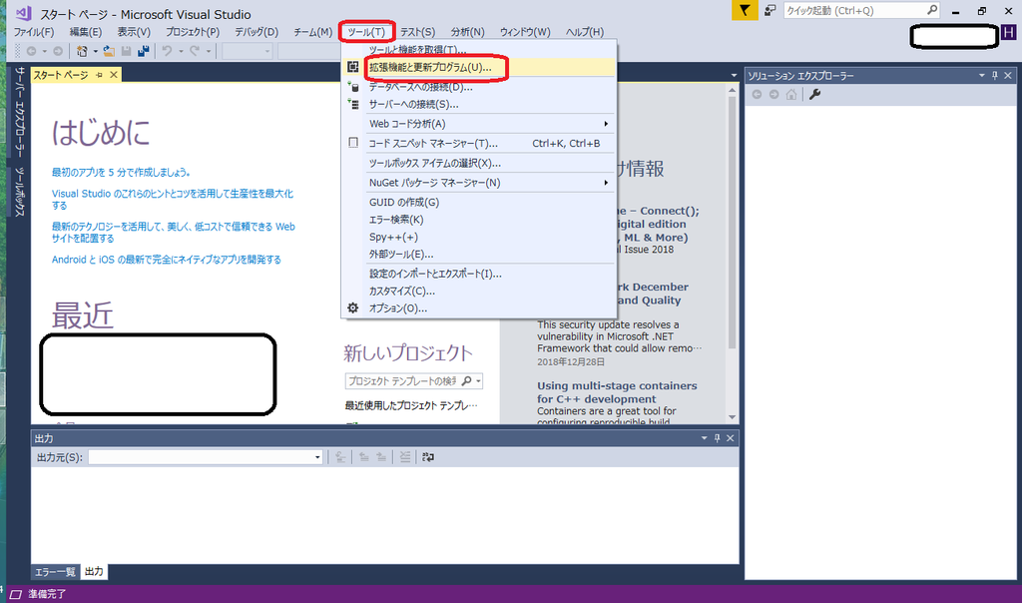Click the New Project toolbar icon
1022x603 pixels.
(x=82, y=51)
